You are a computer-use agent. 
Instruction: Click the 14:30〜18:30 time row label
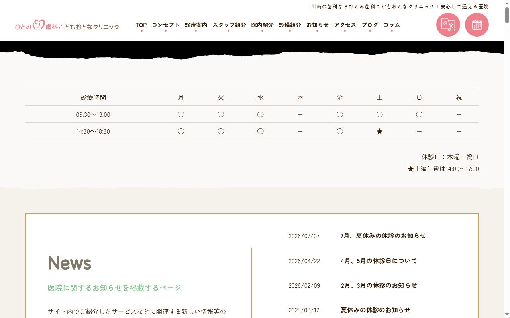tap(93, 132)
